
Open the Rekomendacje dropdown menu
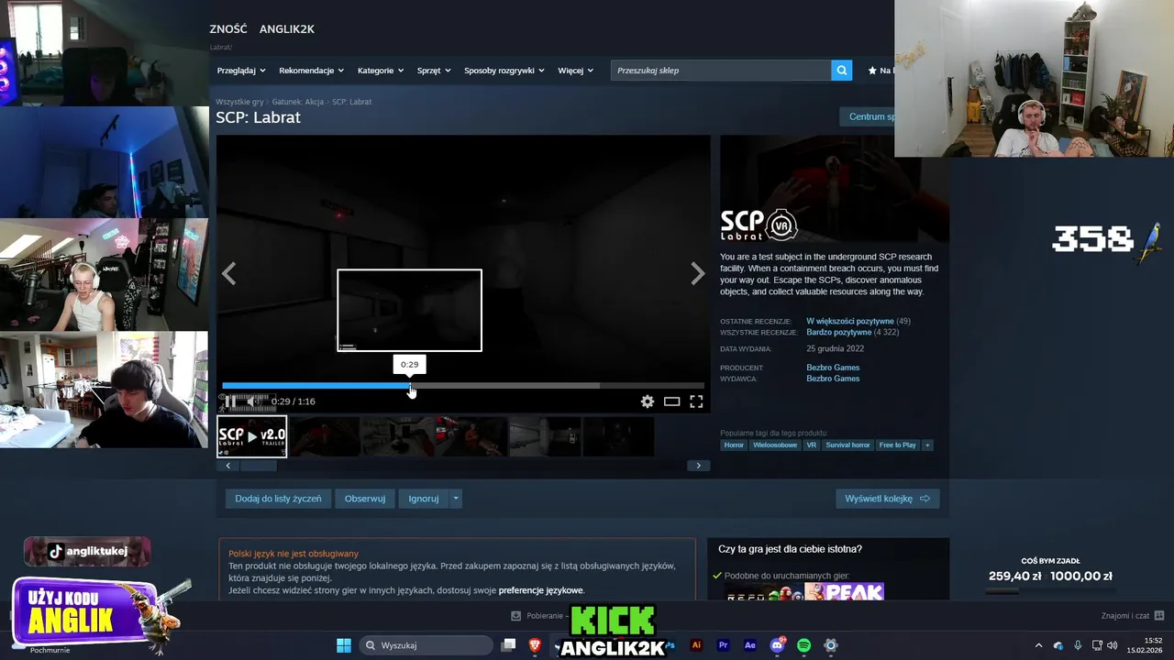click(312, 71)
